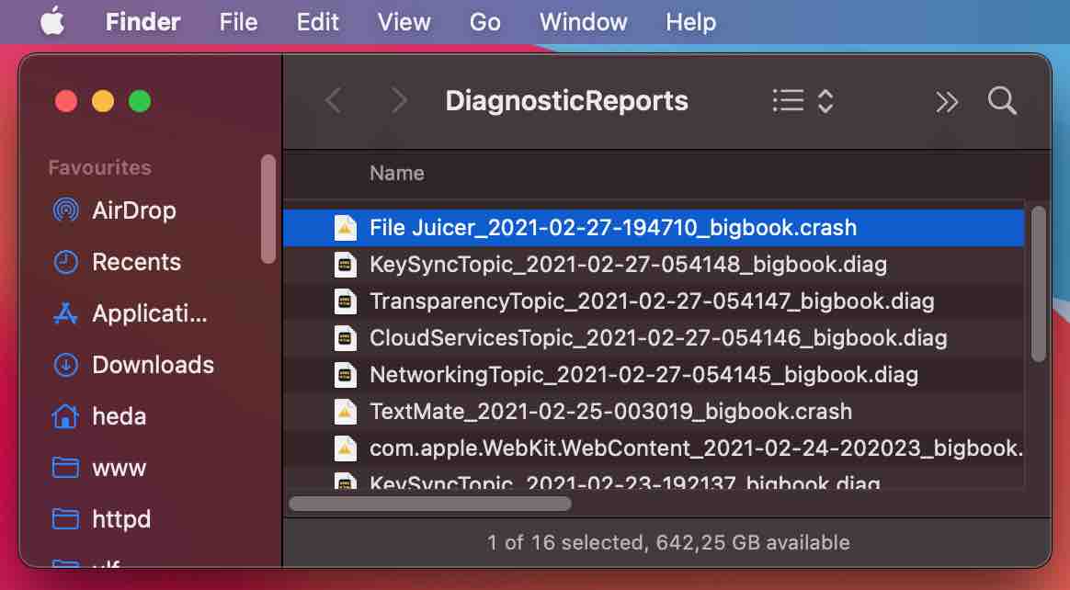Open Recents in the sidebar
The image size is (1070, 590).
[136, 262]
